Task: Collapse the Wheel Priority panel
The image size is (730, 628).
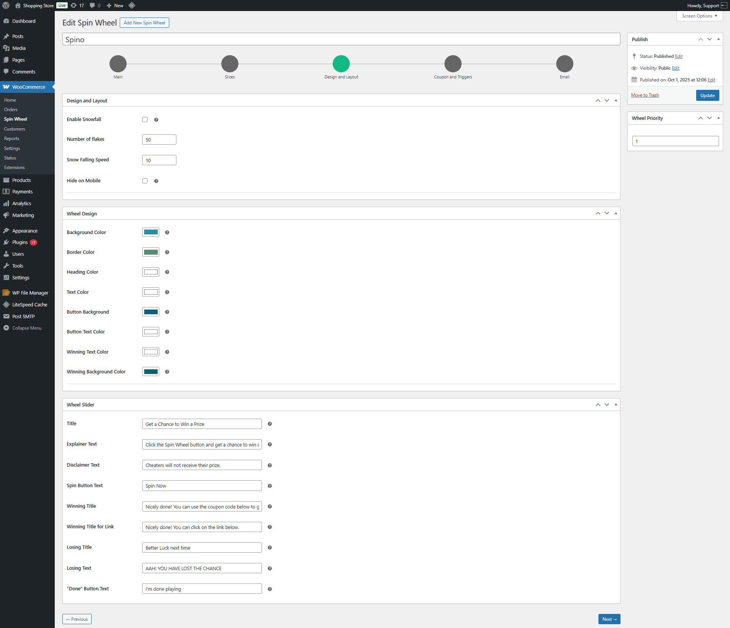Action: (x=718, y=118)
